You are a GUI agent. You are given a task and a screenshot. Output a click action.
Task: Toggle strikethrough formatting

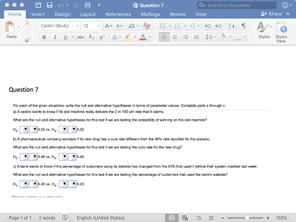(x=81, y=37)
